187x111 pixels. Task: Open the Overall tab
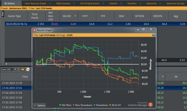pyautogui.click(x=114, y=3)
